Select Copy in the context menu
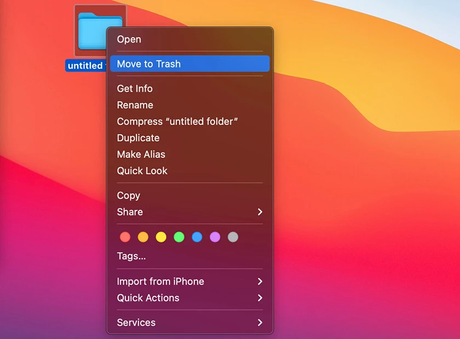Screen dimensions: 460x339 [x=190, y=195]
